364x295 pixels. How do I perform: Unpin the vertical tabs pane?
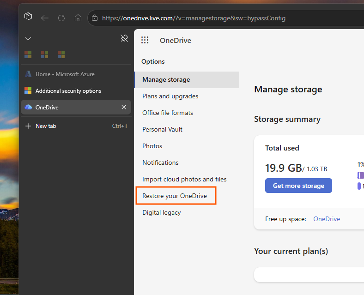click(x=124, y=38)
